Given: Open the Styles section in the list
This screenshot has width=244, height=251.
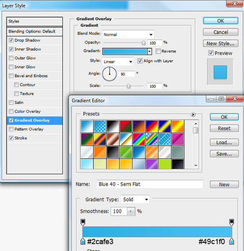Looking at the screenshot, I should tap(35, 21).
